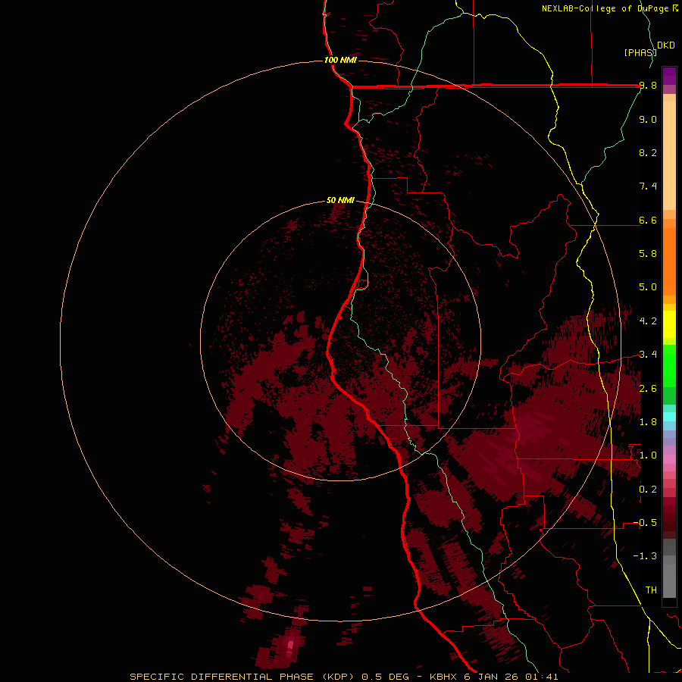Click the Specific Differential Phase caption text
Screen dimensions: 682x682
click(343, 677)
